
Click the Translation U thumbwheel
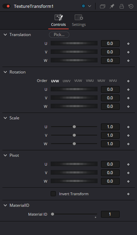click(x=74, y=44)
